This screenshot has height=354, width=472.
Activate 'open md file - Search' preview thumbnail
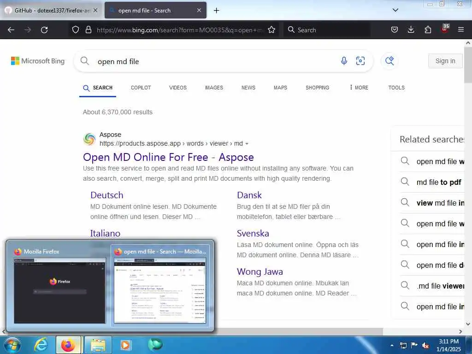[x=160, y=290]
